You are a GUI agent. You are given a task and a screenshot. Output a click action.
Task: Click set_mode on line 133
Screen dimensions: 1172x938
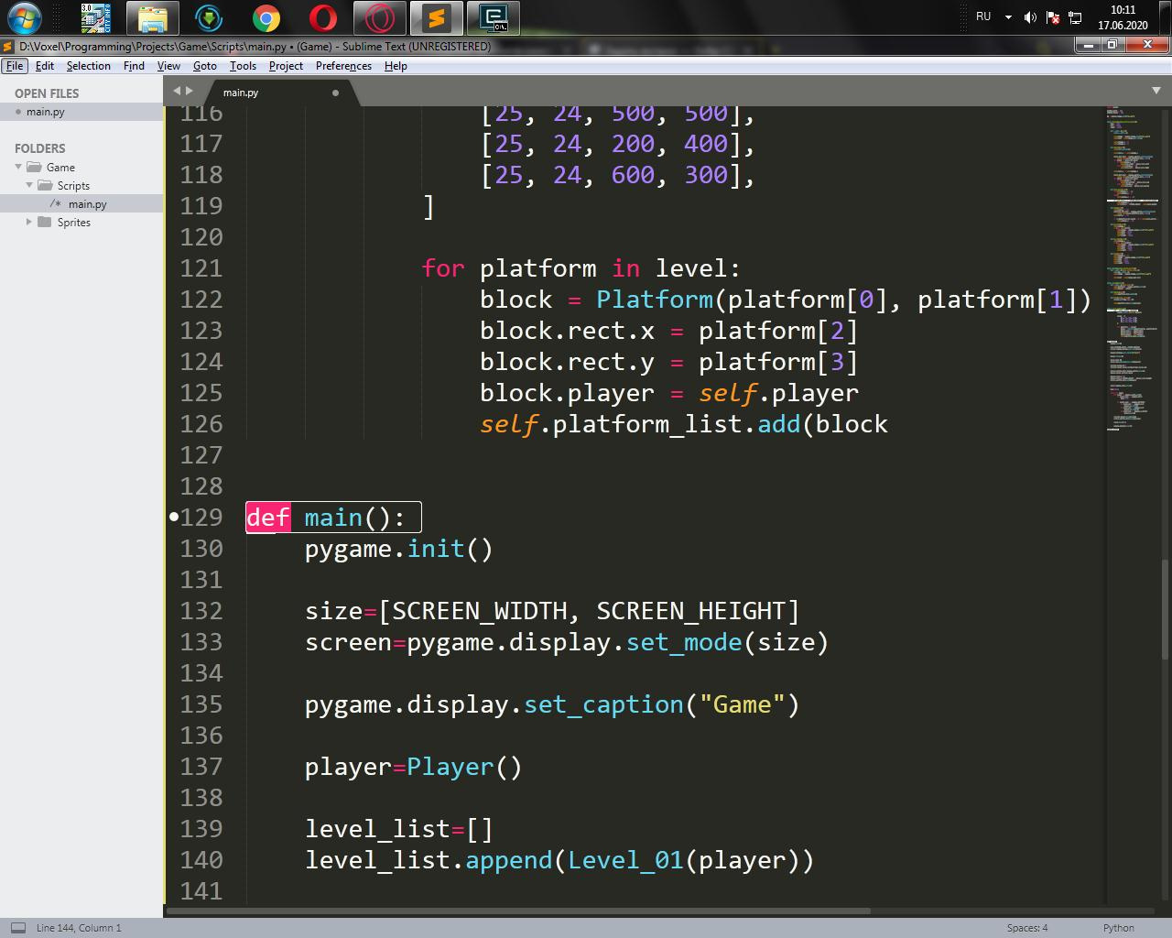[684, 642]
